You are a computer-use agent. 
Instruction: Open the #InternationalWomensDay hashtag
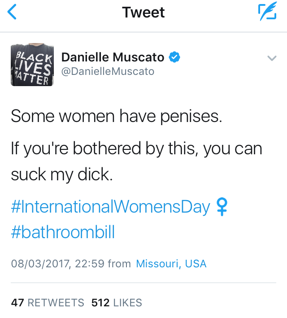(110, 207)
